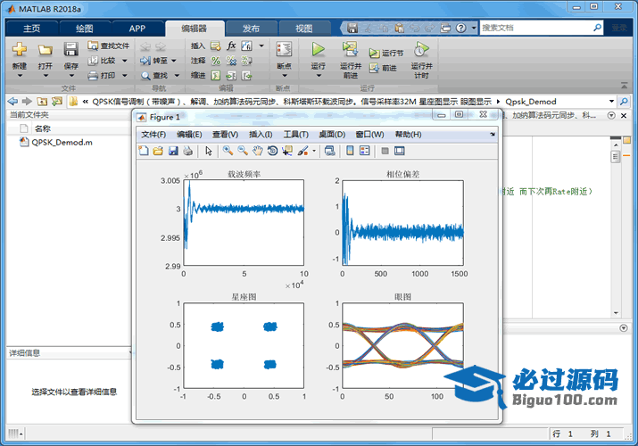Expand the 断点 dropdown arrow
This screenshot has width=638, height=446.
click(285, 75)
